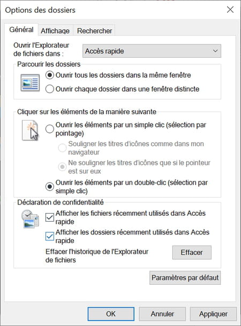Switch to the Rechercher tab

coord(94,31)
